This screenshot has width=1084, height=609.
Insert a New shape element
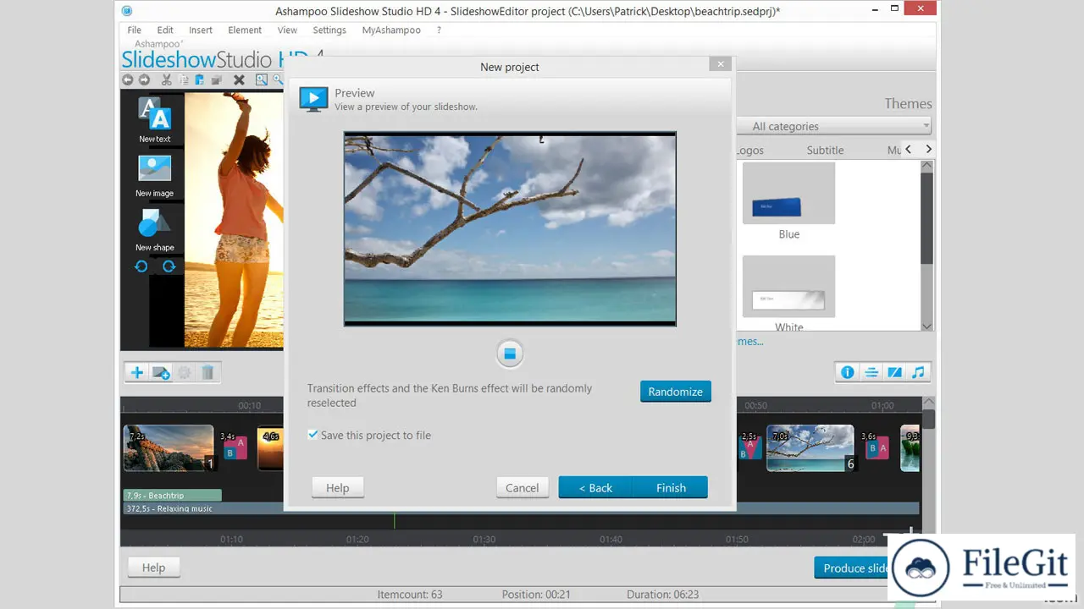point(155,230)
